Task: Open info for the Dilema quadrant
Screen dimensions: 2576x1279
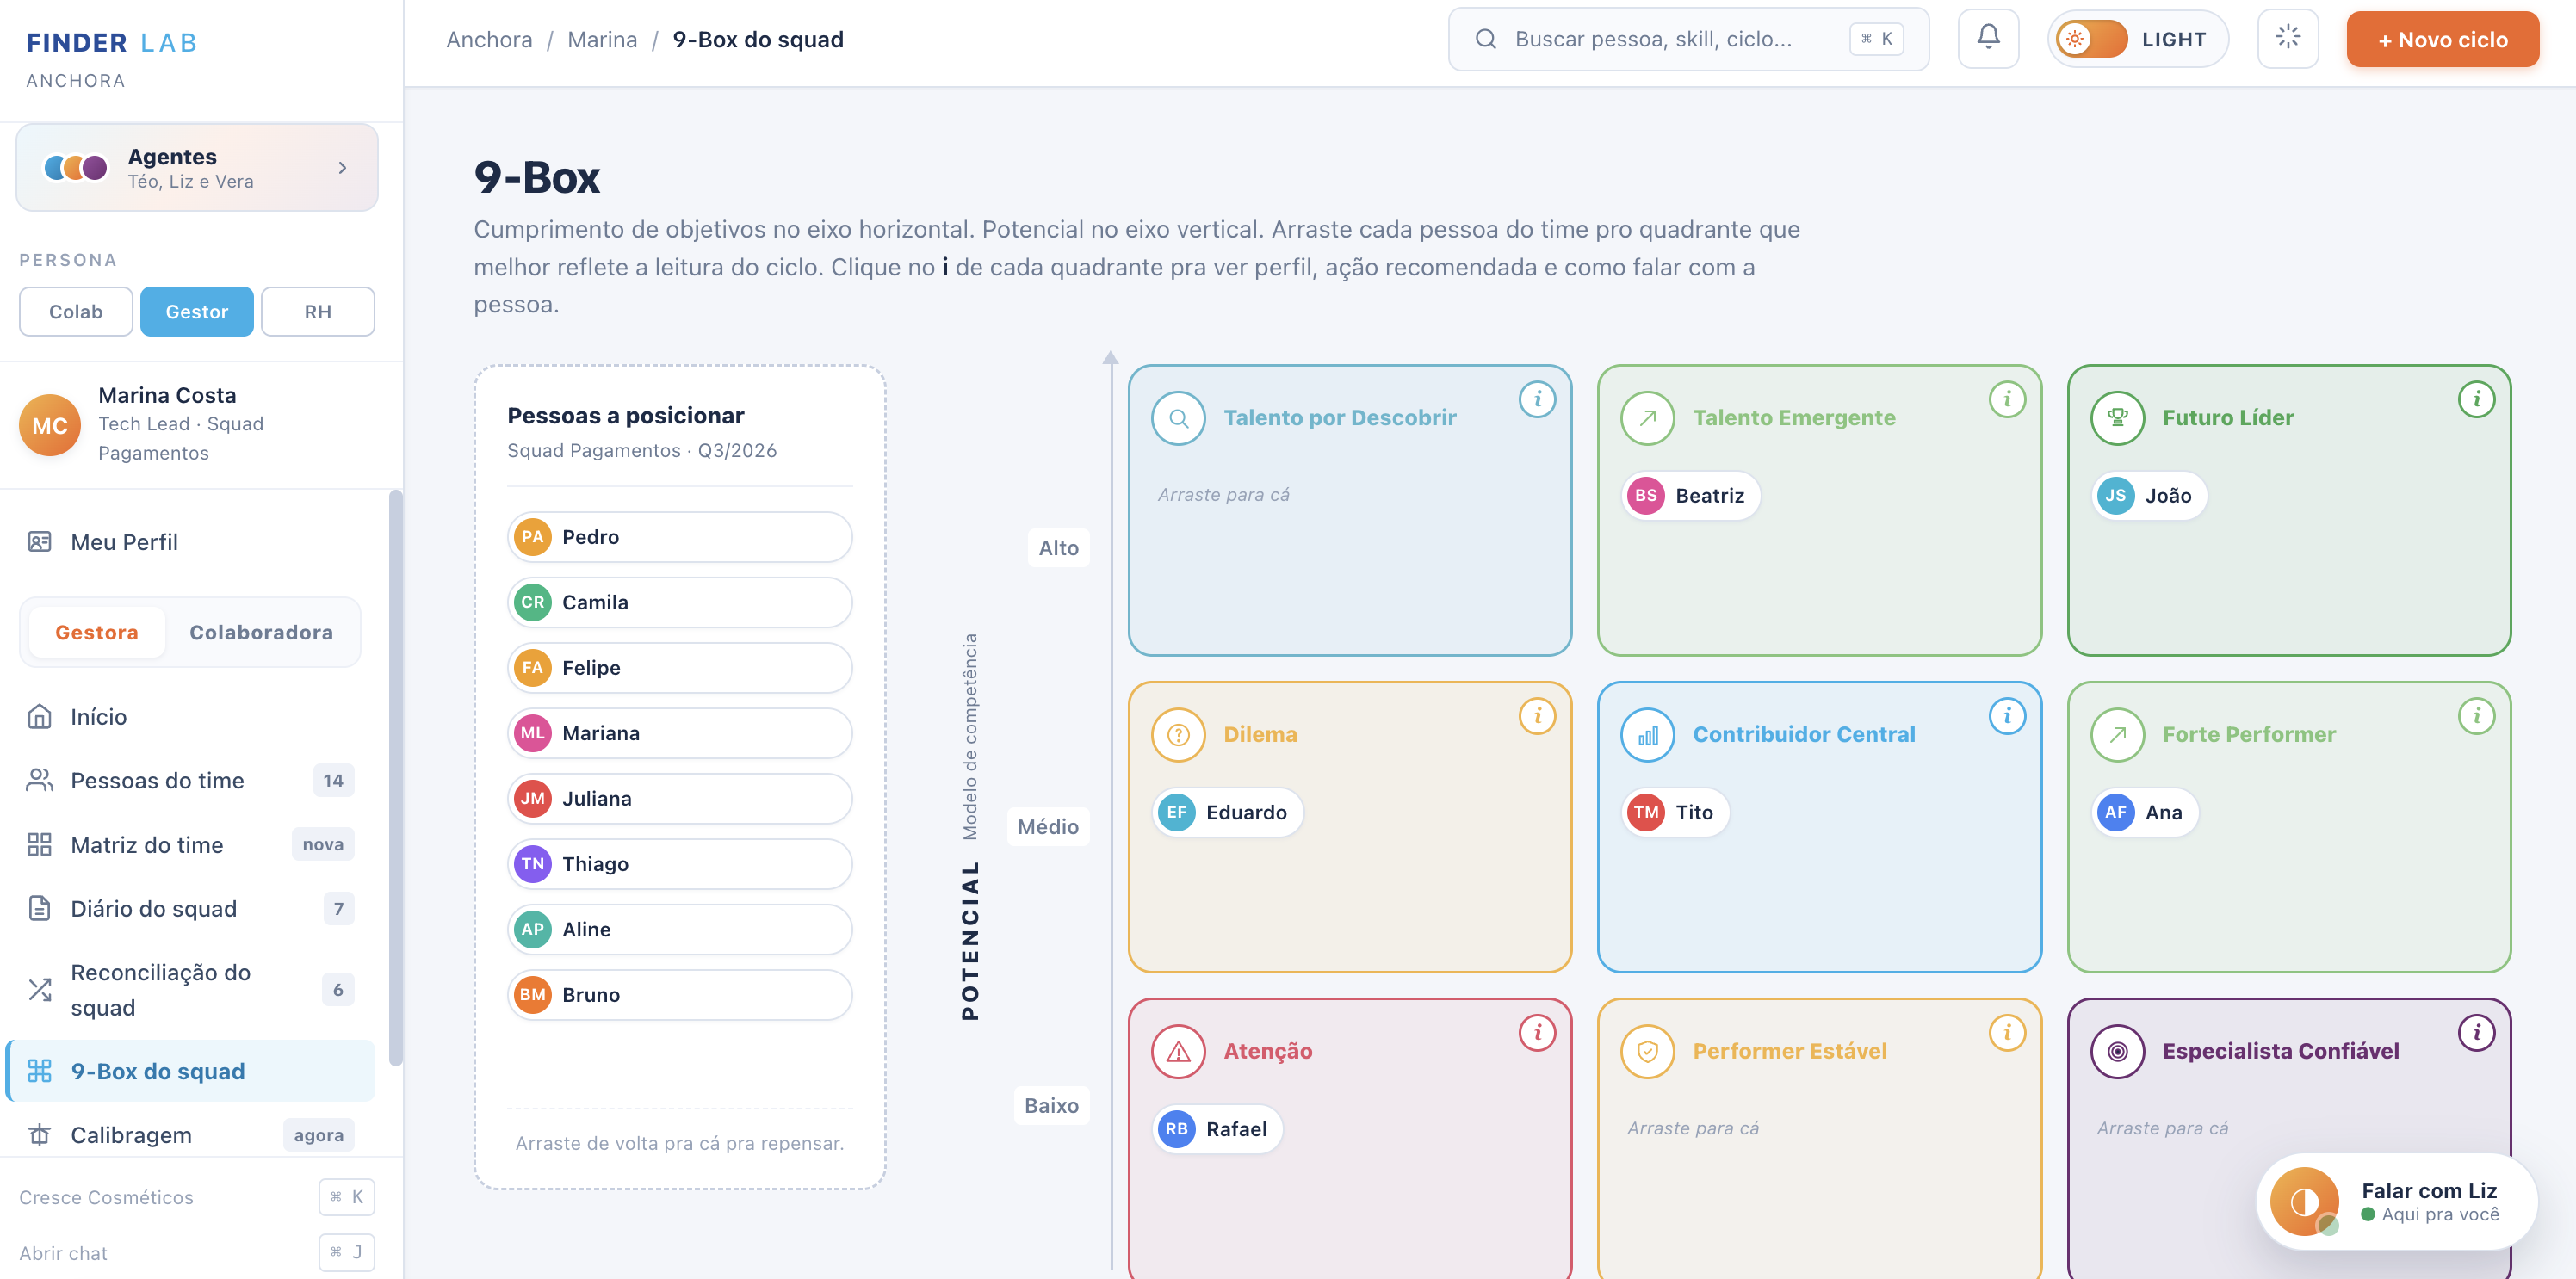Action: point(1537,716)
